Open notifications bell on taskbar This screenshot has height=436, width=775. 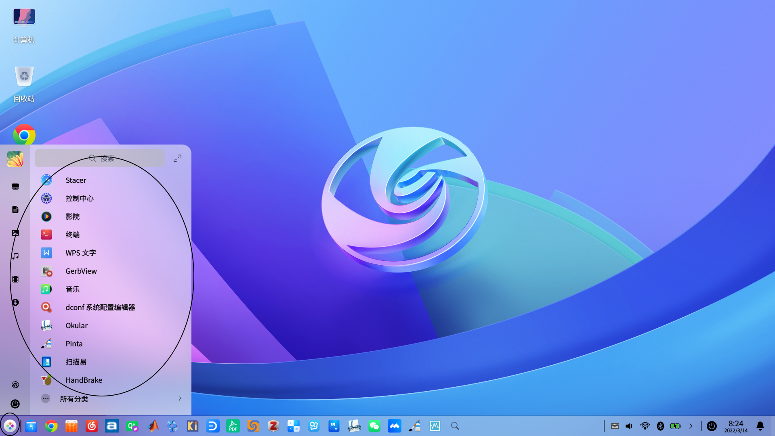(760, 426)
